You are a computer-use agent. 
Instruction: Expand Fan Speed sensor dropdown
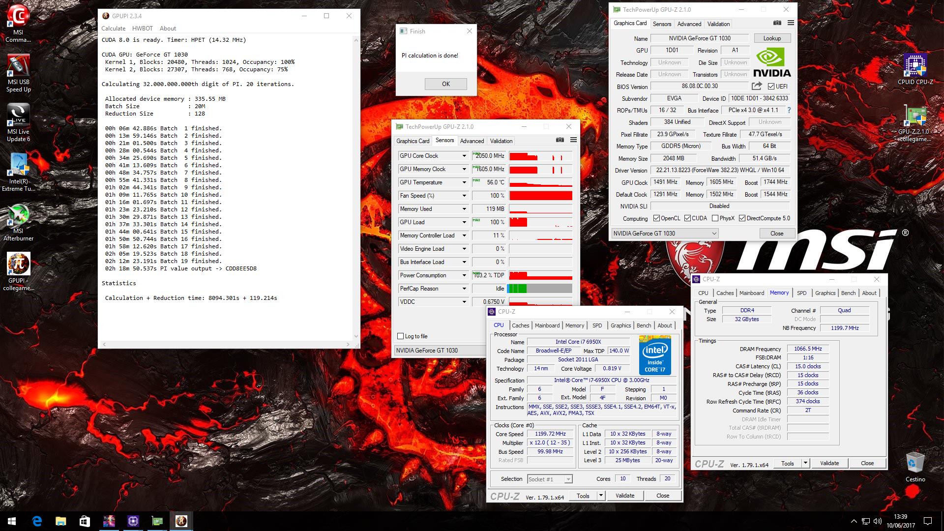(x=464, y=196)
